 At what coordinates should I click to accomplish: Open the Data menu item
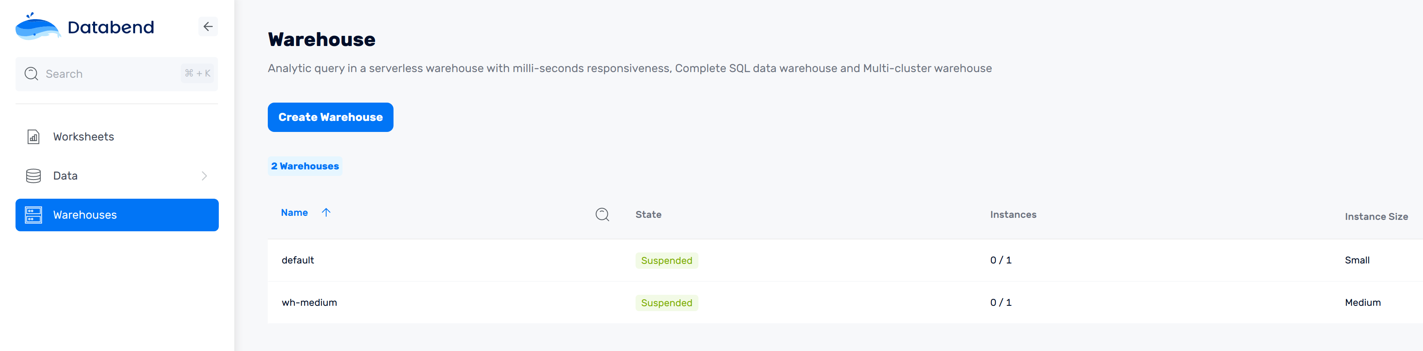click(x=117, y=176)
